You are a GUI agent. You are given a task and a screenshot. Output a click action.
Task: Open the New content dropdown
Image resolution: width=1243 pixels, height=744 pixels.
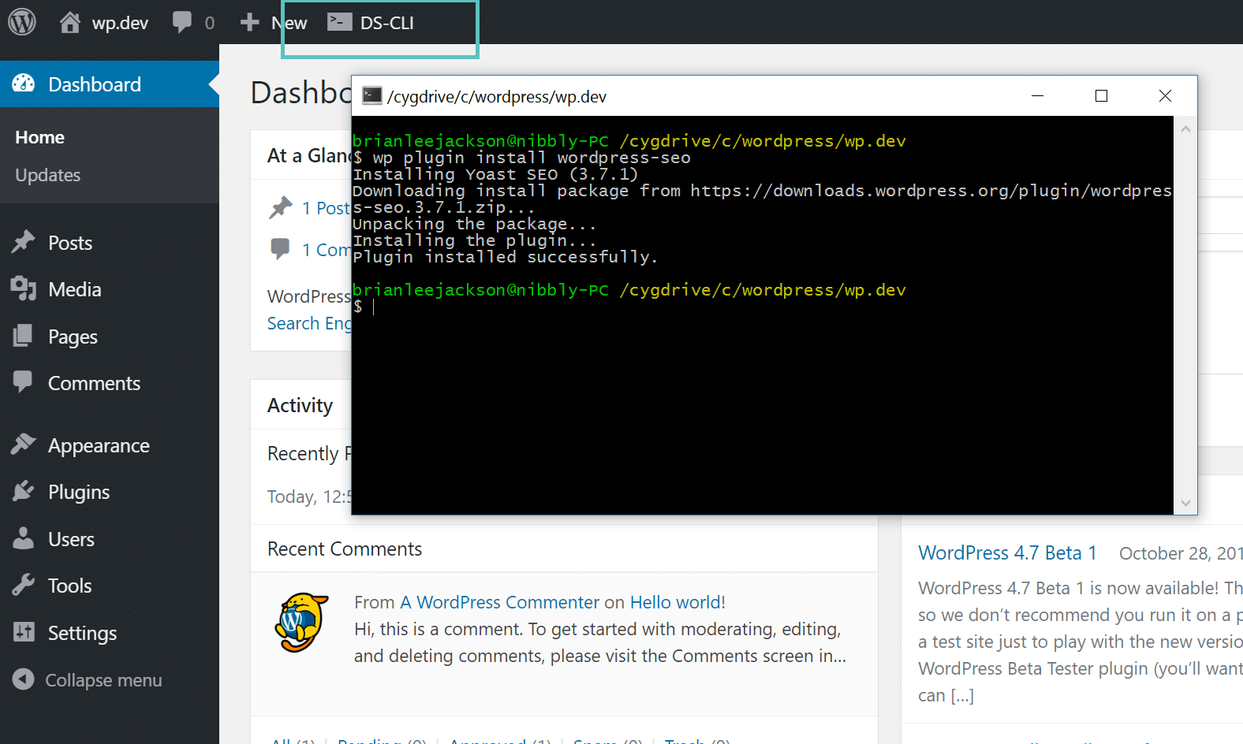tap(274, 23)
